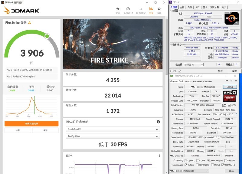Click the Fire Strike preview image
Image resolution: width=242 pixels, height=174 pixels.
tap(113, 44)
